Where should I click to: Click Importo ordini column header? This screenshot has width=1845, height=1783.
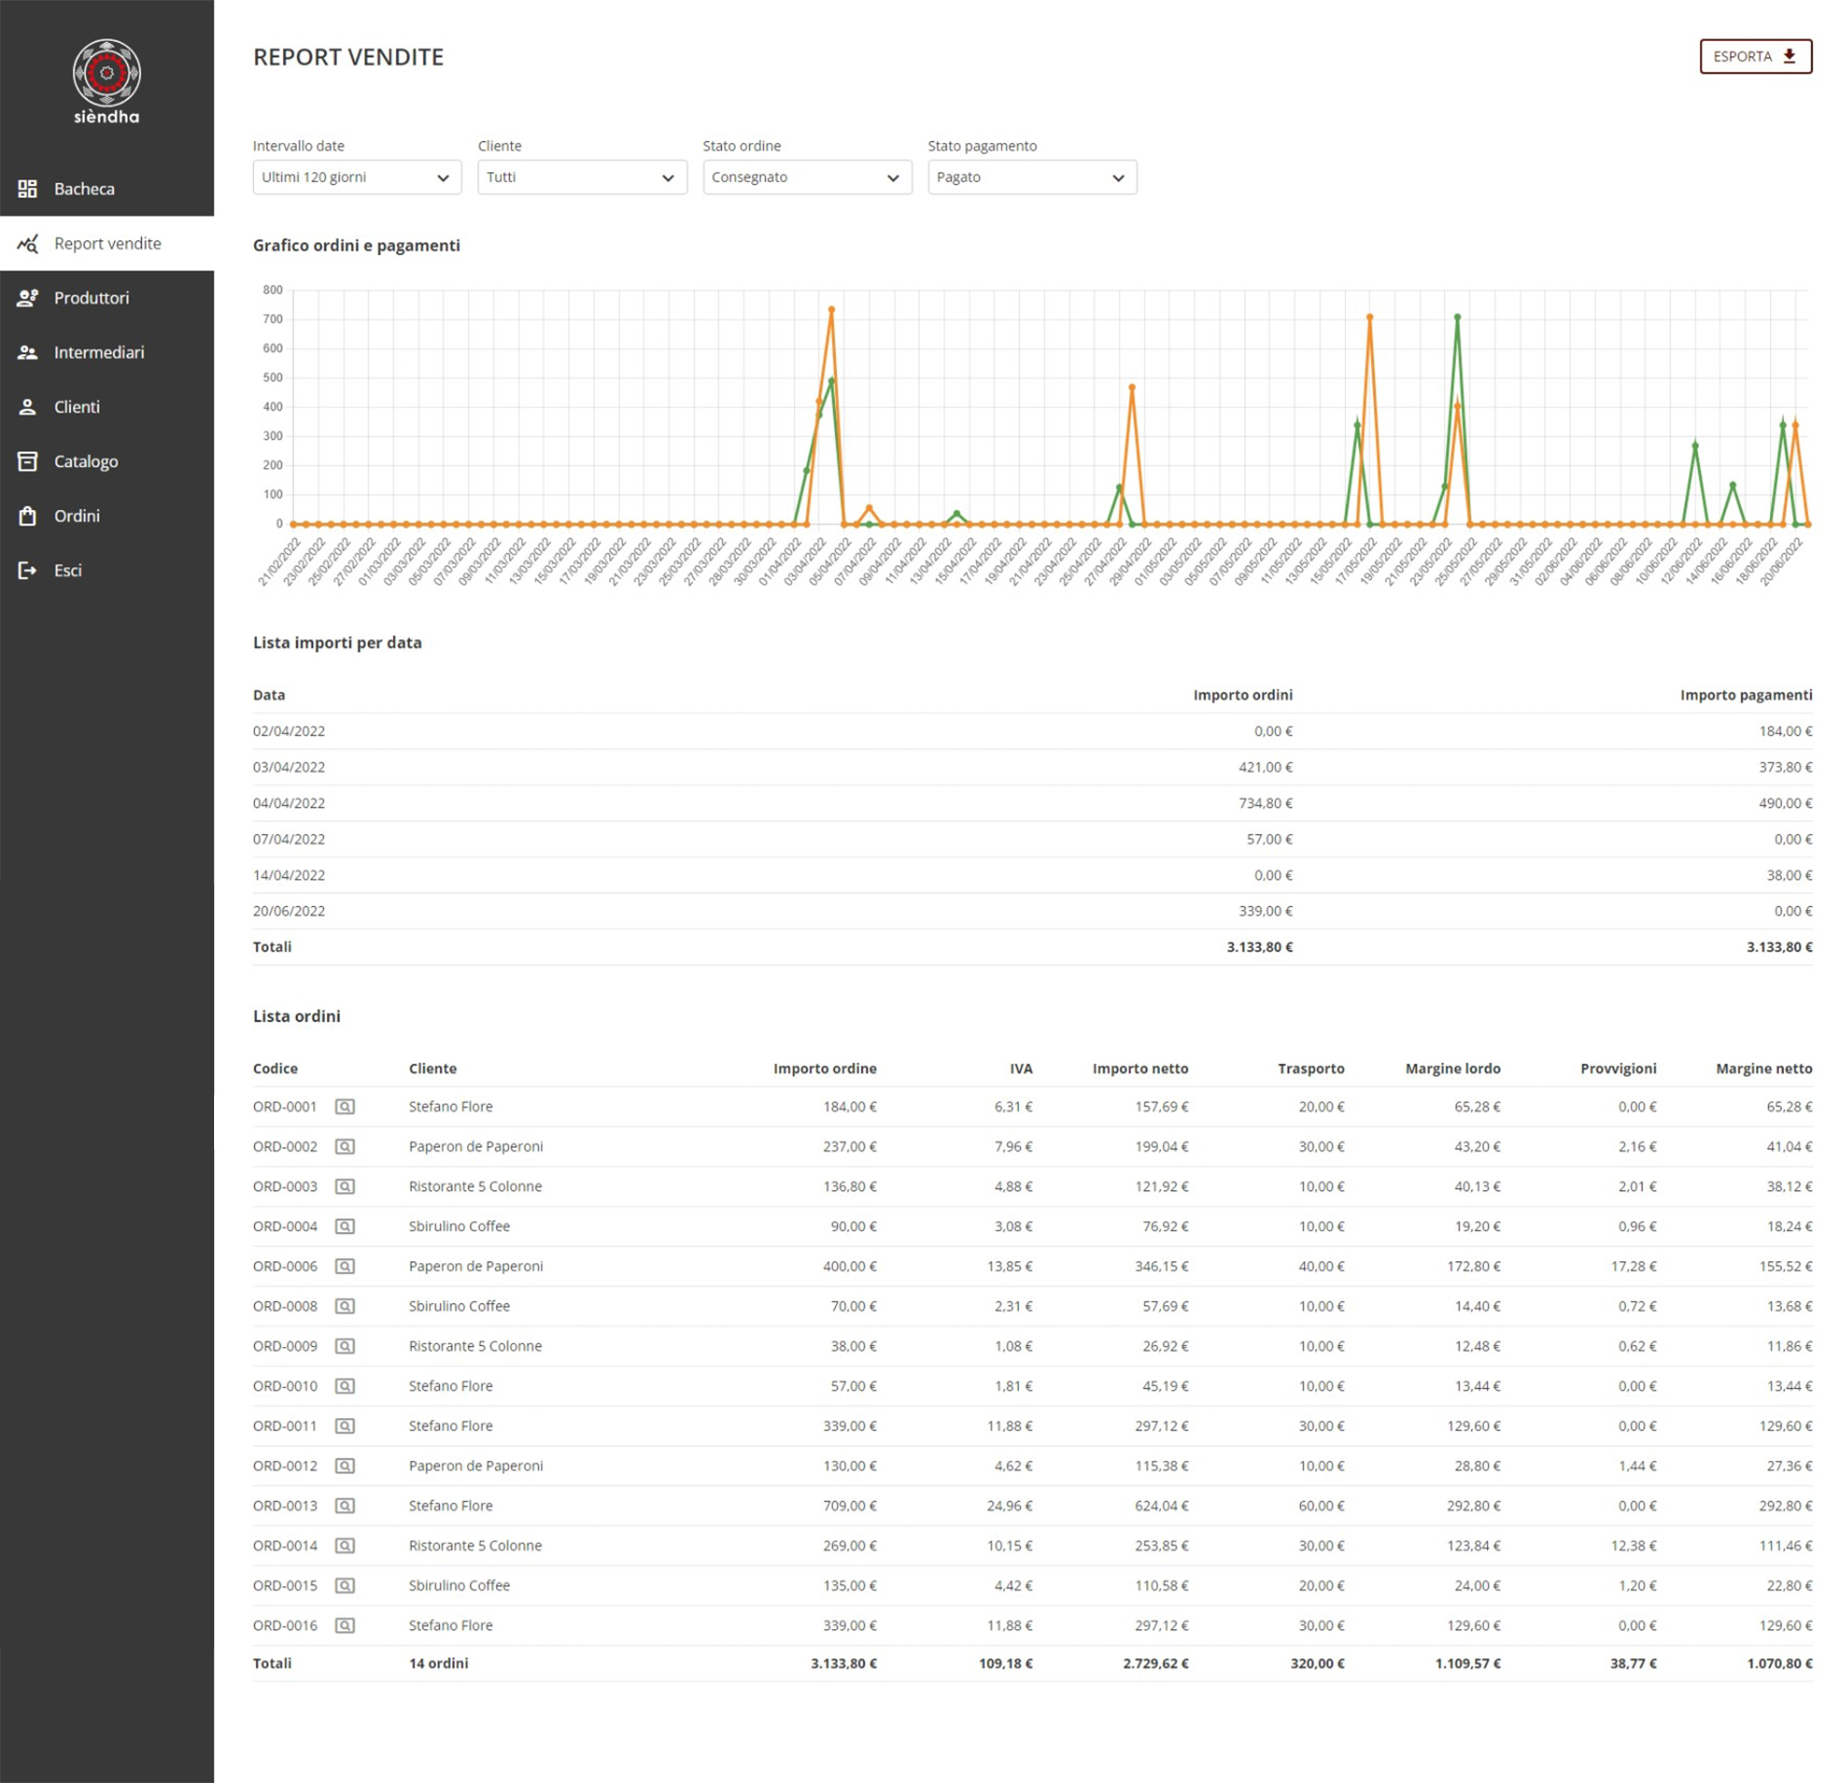tap(1243, 695)
